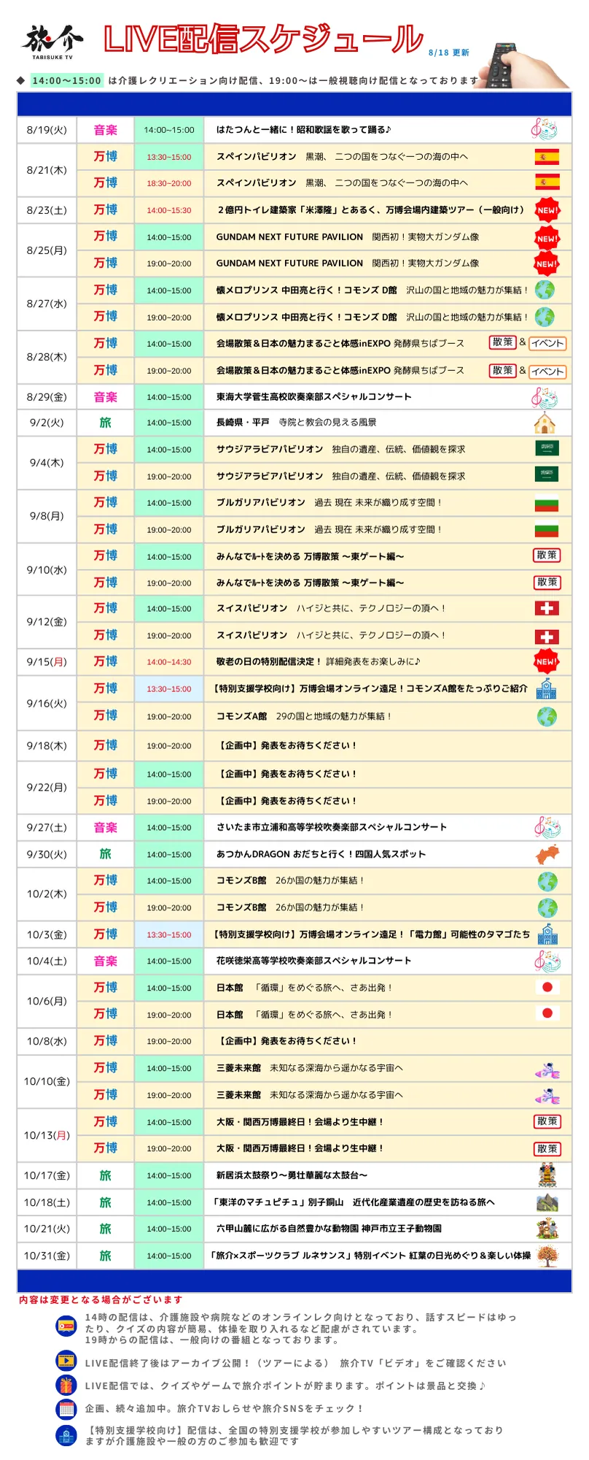Click the 8/19(火) date cell
Image resolution: width=589 pixels, height=1460 pixels.
47,130
